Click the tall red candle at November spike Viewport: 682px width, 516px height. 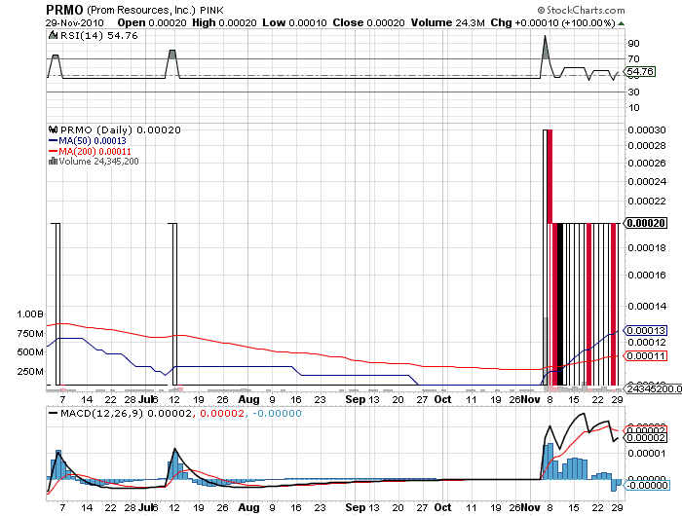549,176
